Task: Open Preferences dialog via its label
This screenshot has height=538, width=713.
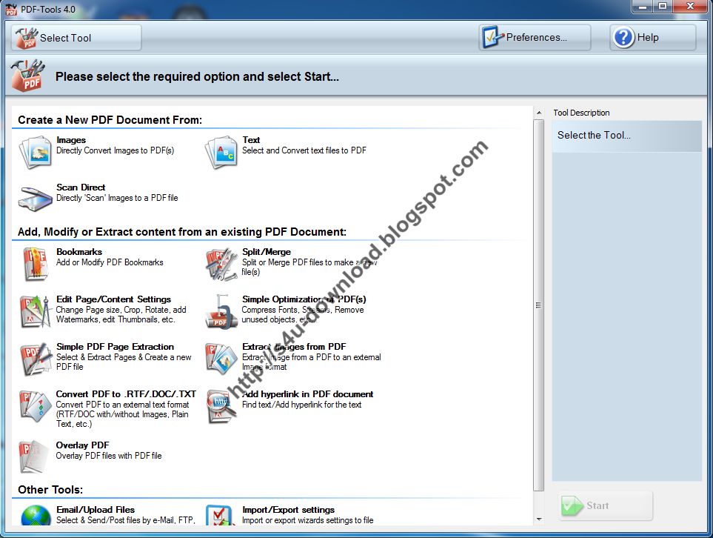Action: 537,37
